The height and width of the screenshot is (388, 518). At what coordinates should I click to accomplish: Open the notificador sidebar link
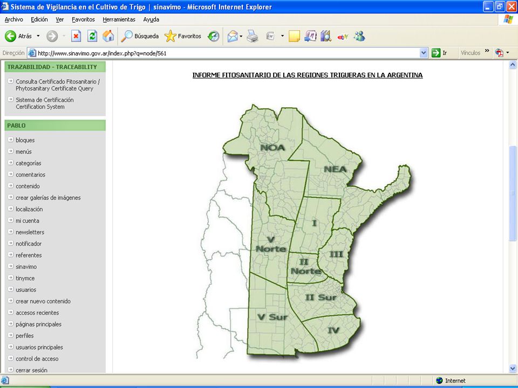29,244
